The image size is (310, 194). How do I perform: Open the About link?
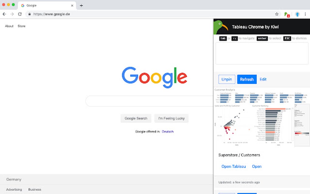[9, 26]
